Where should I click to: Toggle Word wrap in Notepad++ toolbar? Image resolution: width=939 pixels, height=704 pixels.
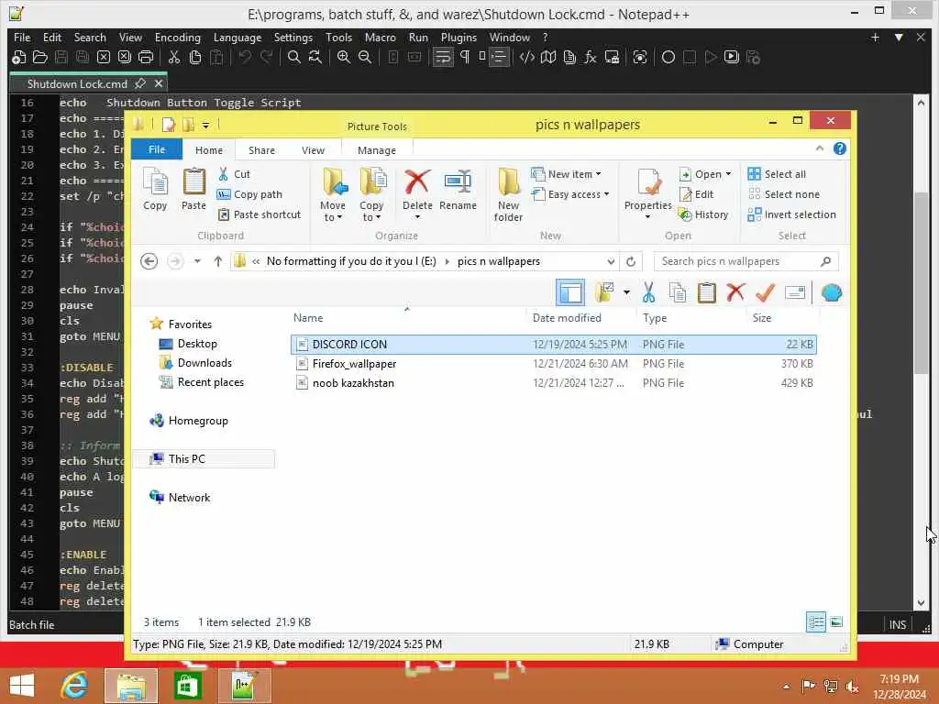[443, 58]
